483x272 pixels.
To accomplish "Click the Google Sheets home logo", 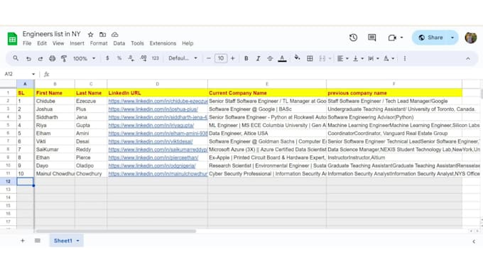I will (x=12, y=39).
